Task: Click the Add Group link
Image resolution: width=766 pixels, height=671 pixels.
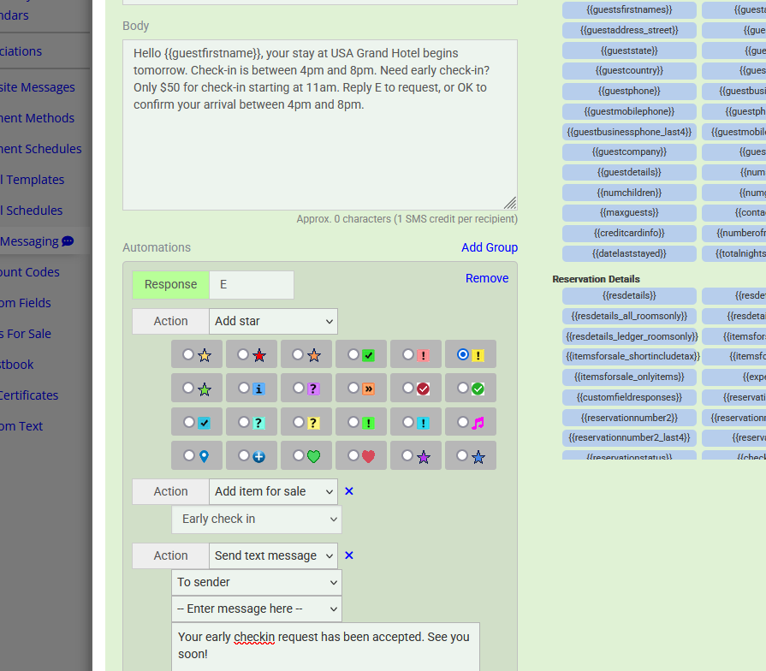Action: [489, 247]
